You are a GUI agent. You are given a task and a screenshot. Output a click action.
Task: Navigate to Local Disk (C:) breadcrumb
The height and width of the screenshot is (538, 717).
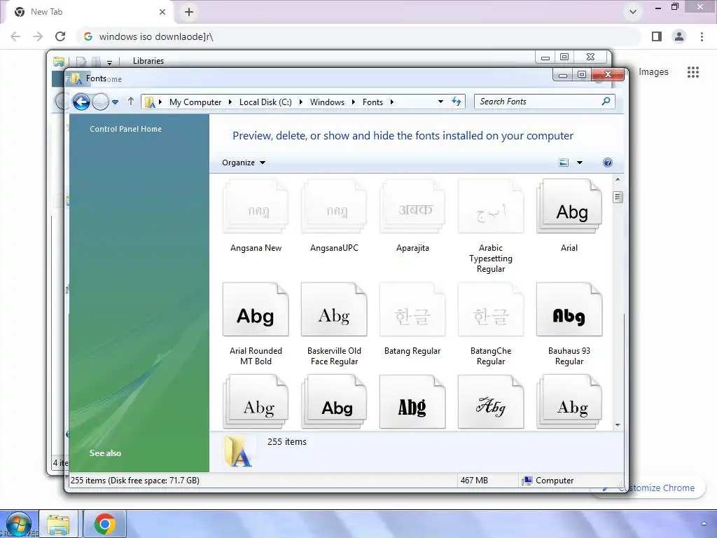pos(265,102)
